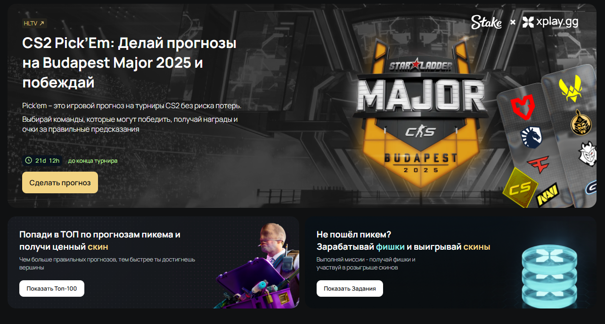Select The MongolZ round gold logo
The width and height of the screenshot is (605, 324).
581,122
